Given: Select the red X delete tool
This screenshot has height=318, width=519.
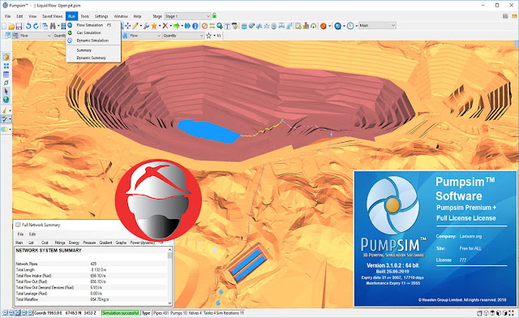Looking at the screenshot, I should point(165,26).
